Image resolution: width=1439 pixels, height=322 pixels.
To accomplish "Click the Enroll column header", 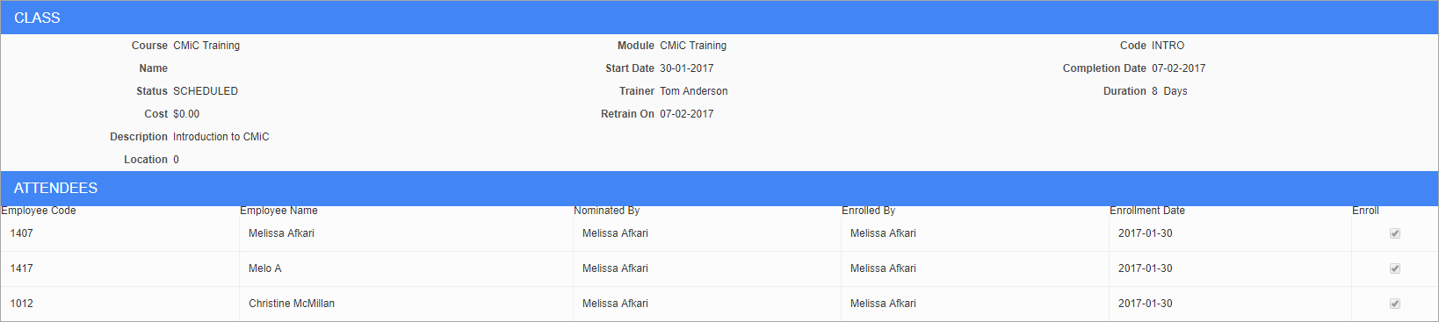I will (x=1365, y=211).
